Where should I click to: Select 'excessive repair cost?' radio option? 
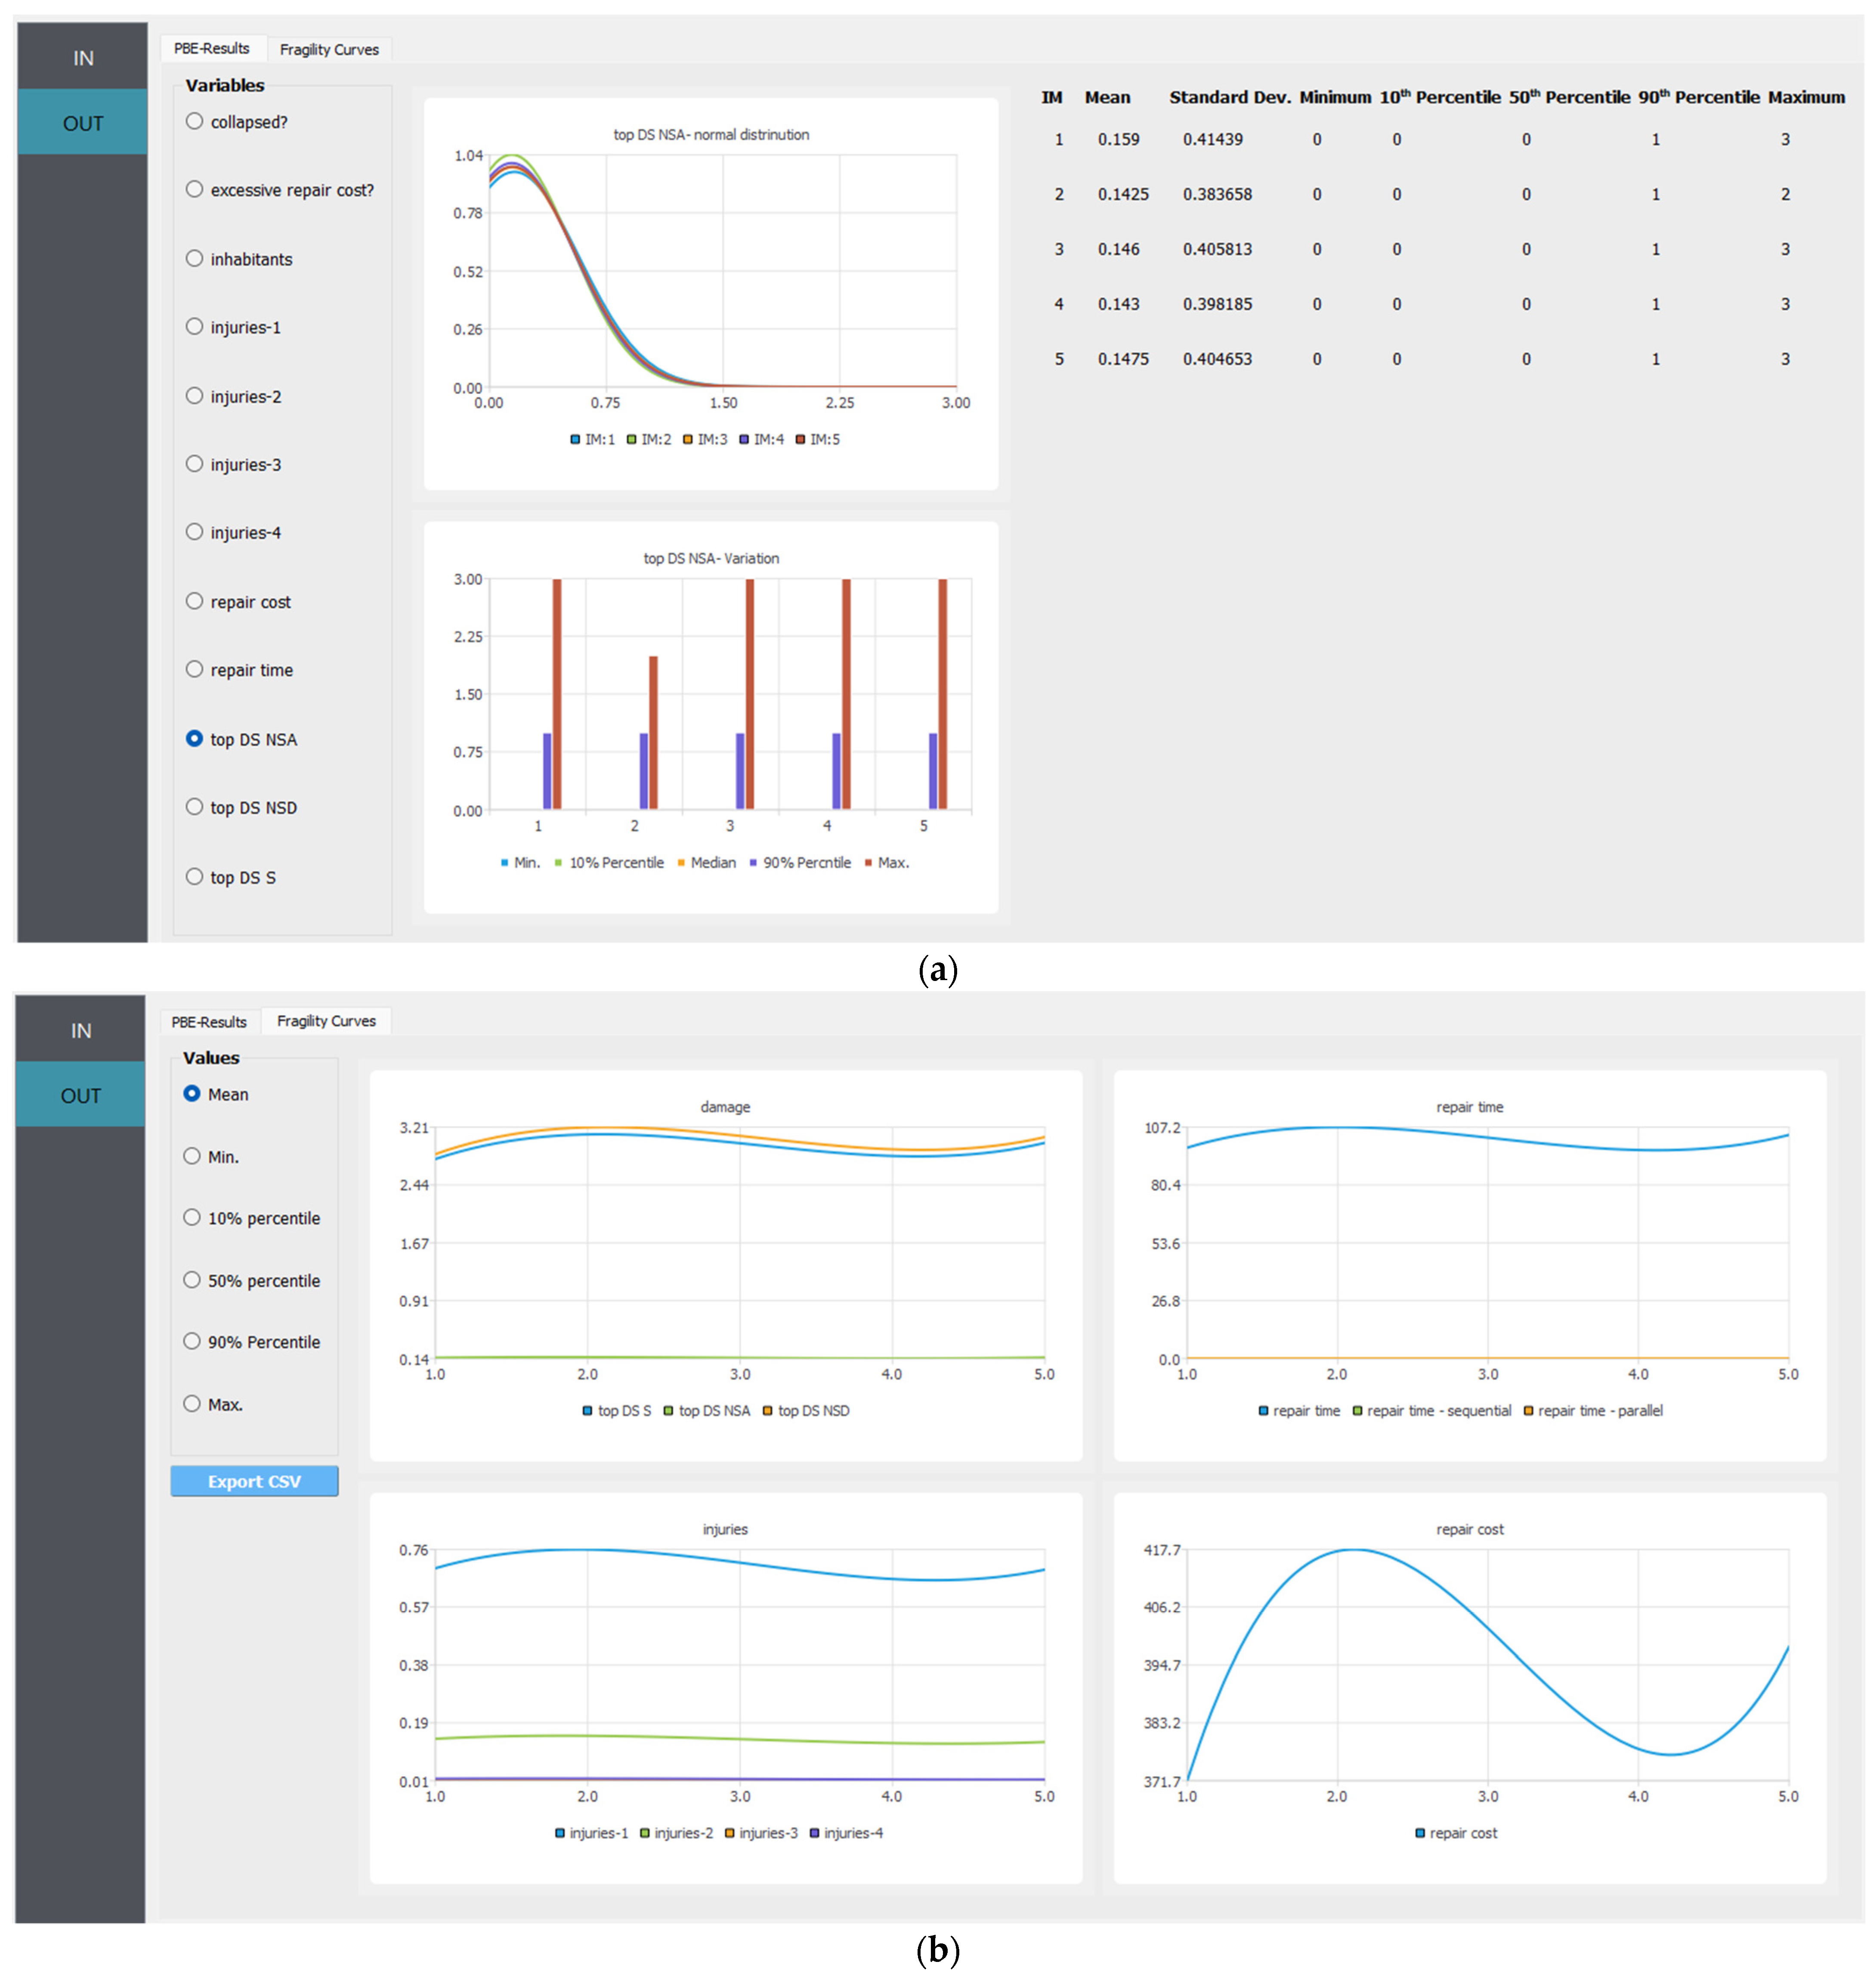194,189
